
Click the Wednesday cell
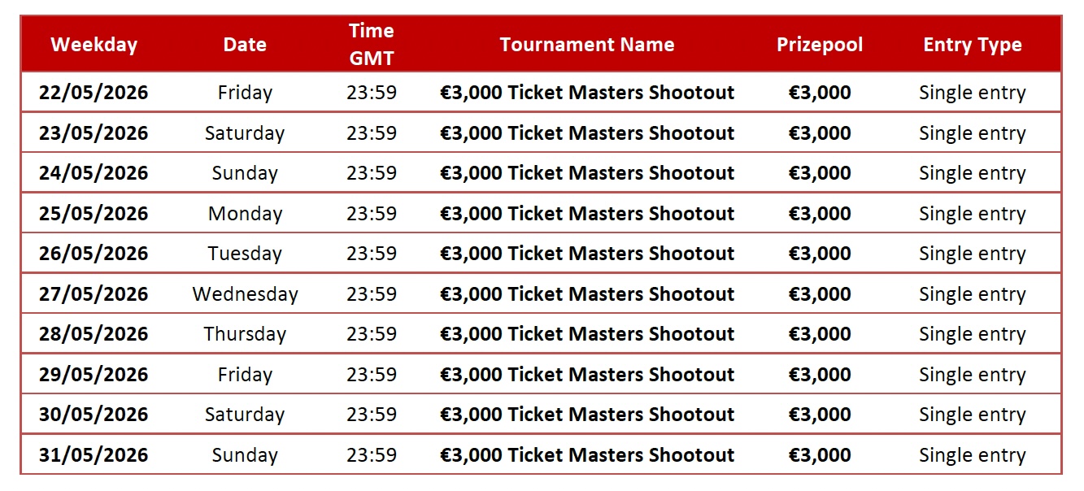coord(245,294)
